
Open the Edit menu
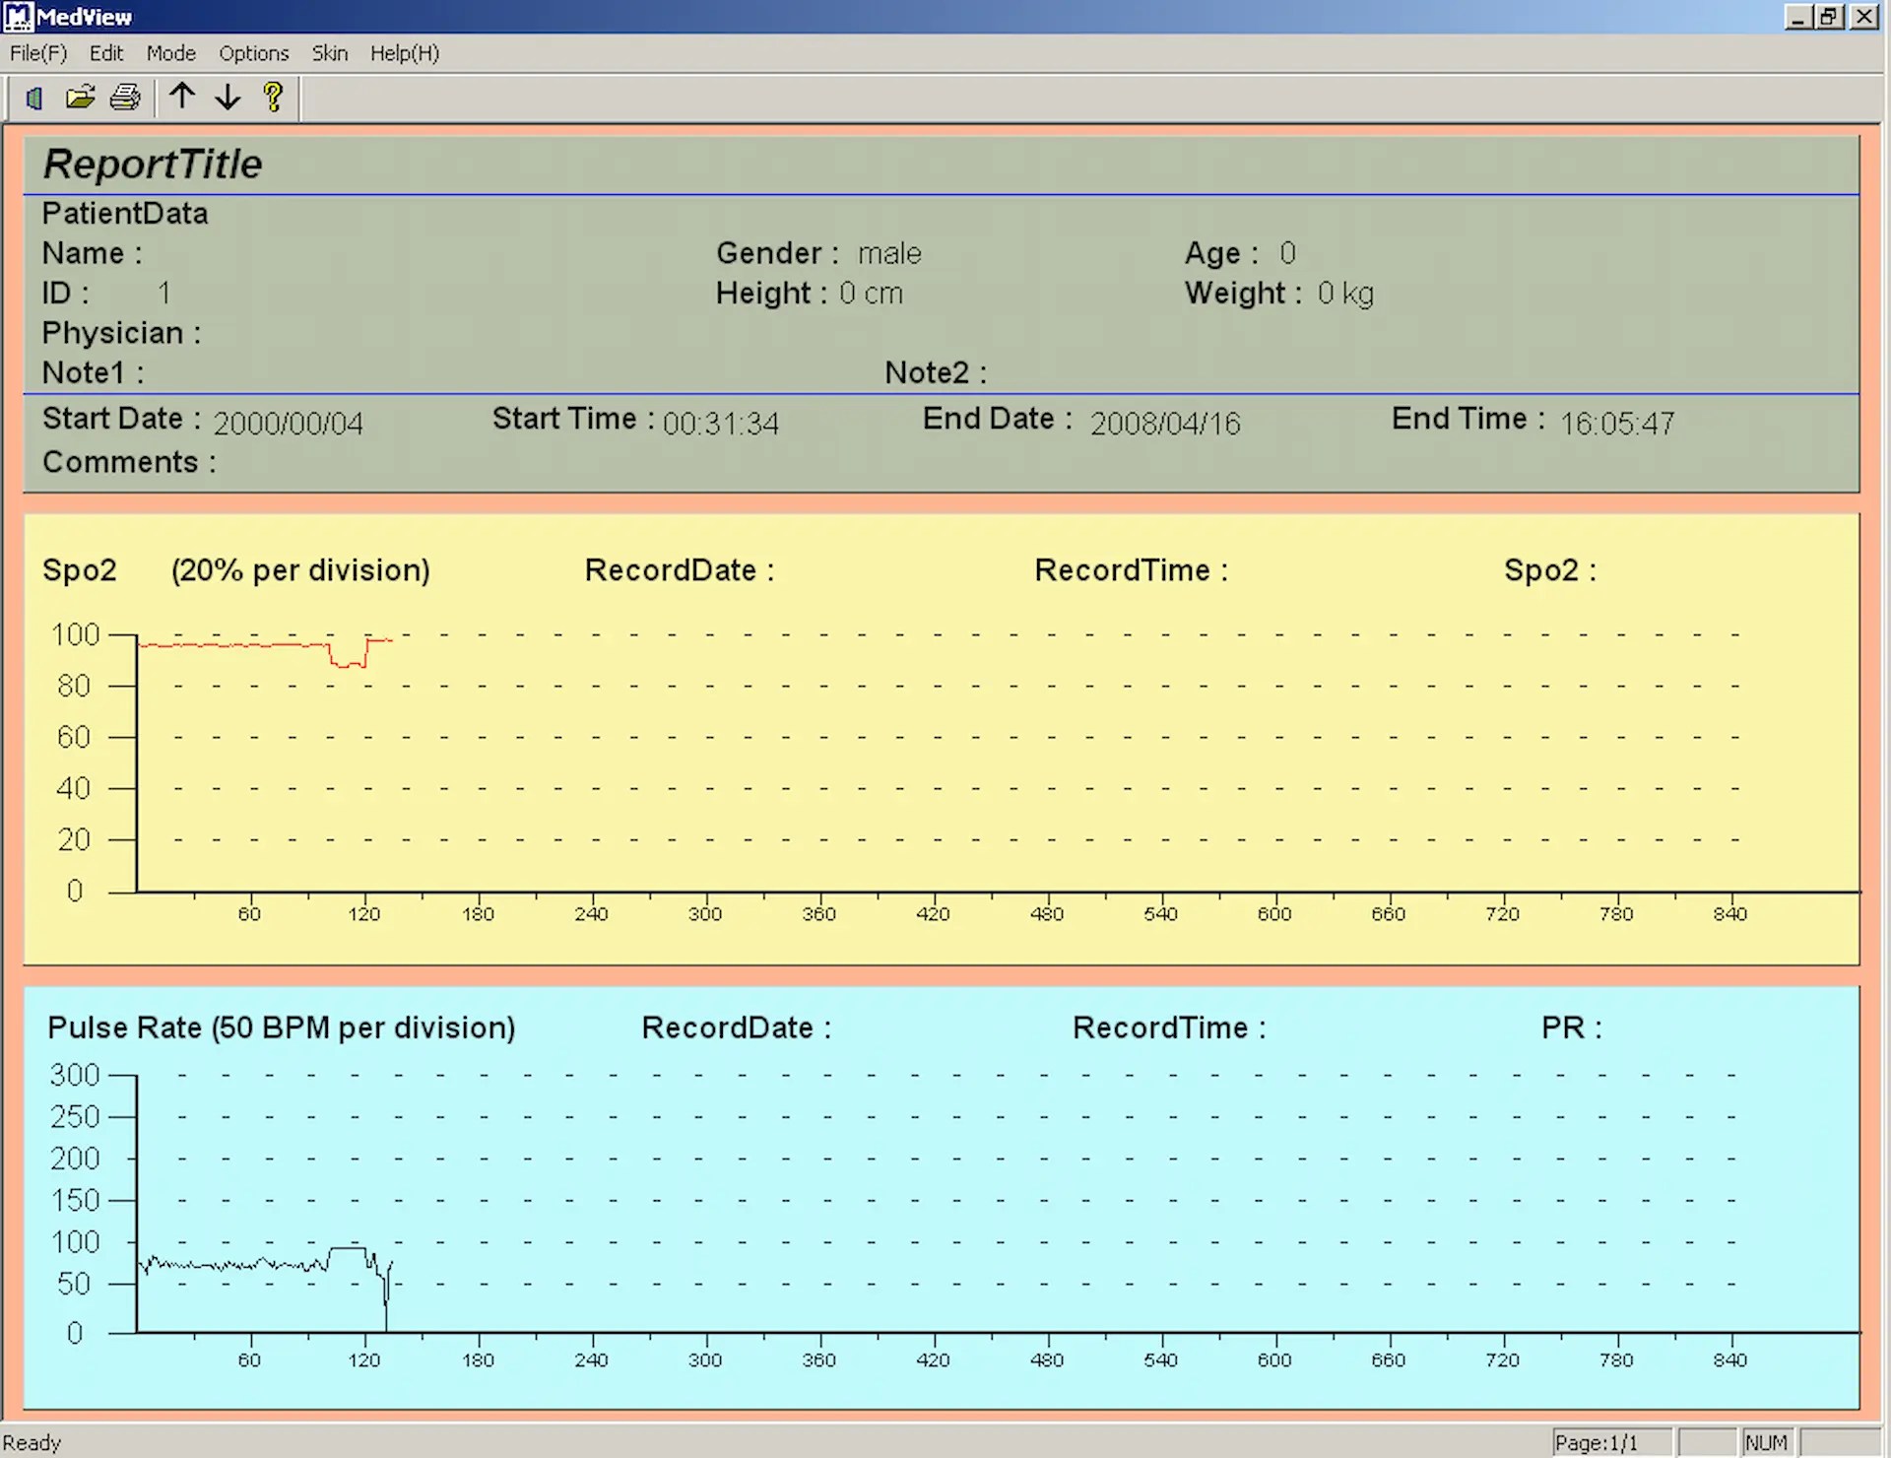click(x=106, y=53)
